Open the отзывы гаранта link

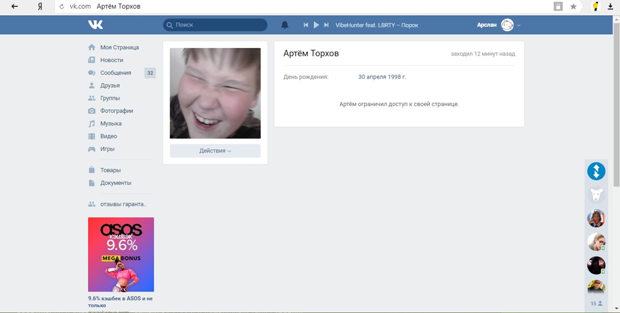click(x=123, y=204)
